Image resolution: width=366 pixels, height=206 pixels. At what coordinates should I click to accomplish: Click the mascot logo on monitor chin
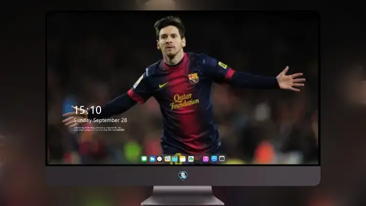[x=183, y=175]
